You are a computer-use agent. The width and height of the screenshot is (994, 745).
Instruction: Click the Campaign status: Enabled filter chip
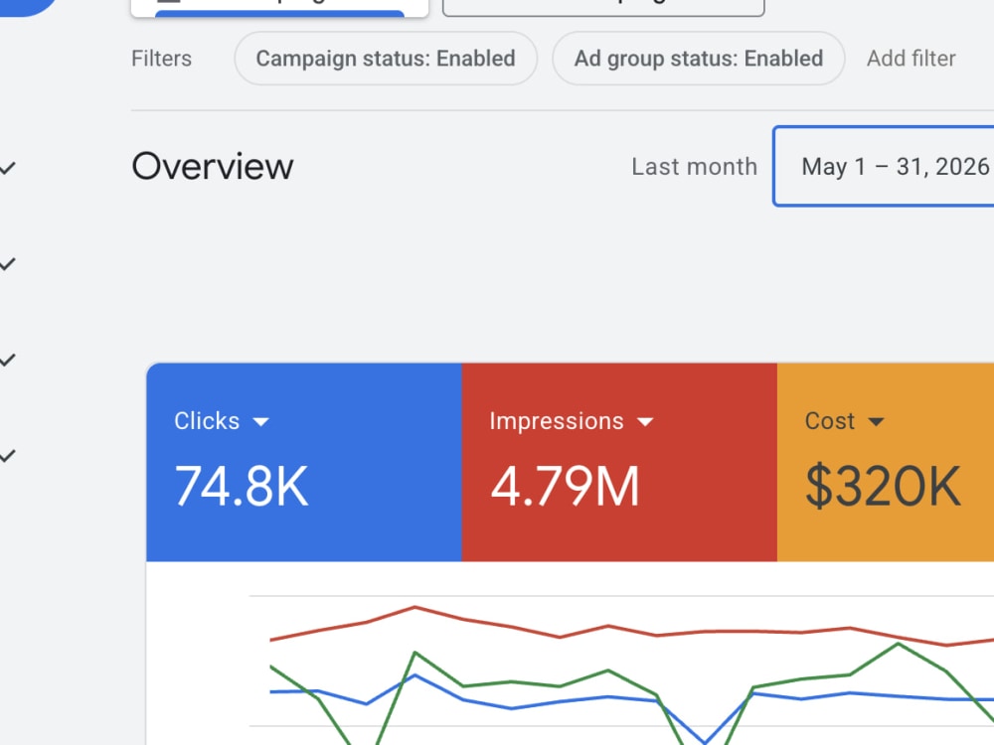click(386, 59)
